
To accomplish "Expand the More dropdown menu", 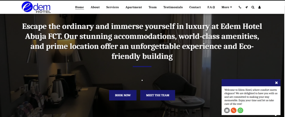I will [x=227, y=7].
